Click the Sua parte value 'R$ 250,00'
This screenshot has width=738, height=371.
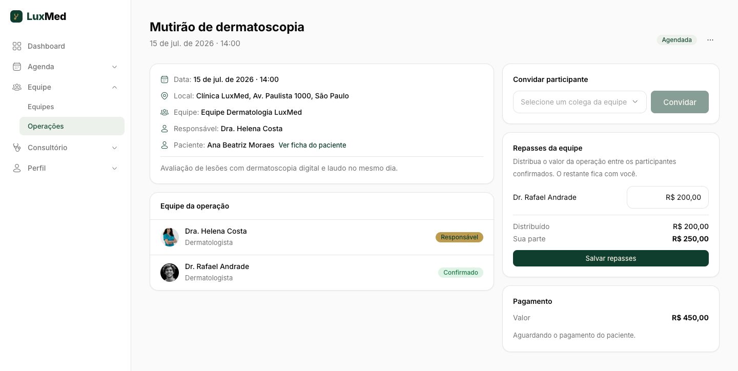tap(690, 239)
